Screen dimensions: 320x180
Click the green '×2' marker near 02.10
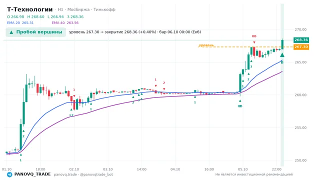pyautogui.click(x=71, y=115)
